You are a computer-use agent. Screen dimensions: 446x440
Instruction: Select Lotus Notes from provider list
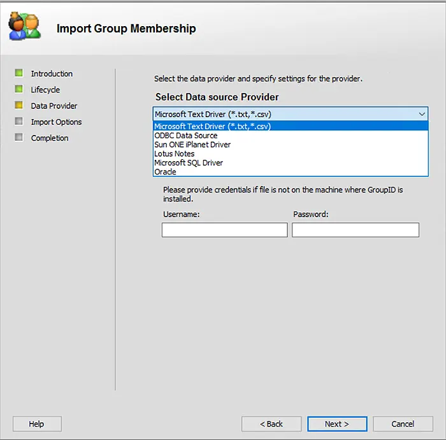(291, 153)
